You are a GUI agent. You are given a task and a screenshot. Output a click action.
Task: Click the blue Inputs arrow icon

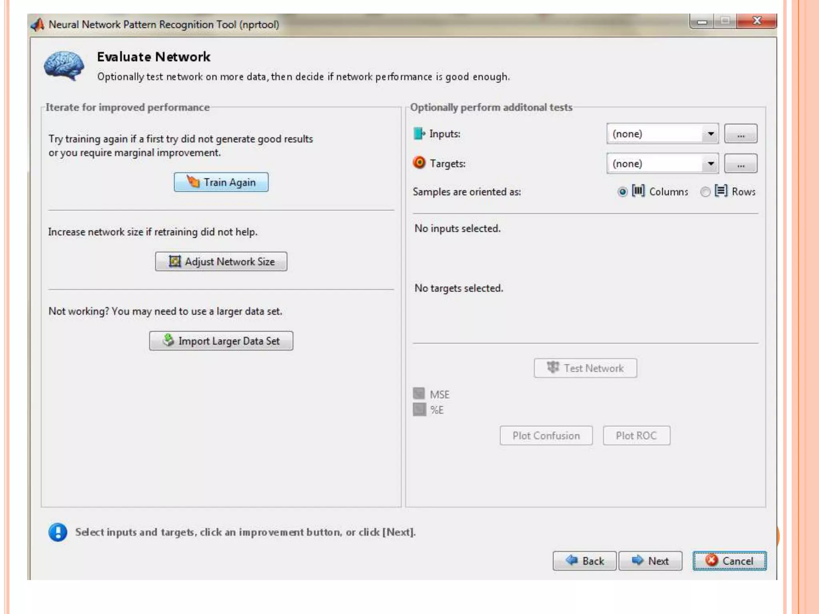[419, 134]
